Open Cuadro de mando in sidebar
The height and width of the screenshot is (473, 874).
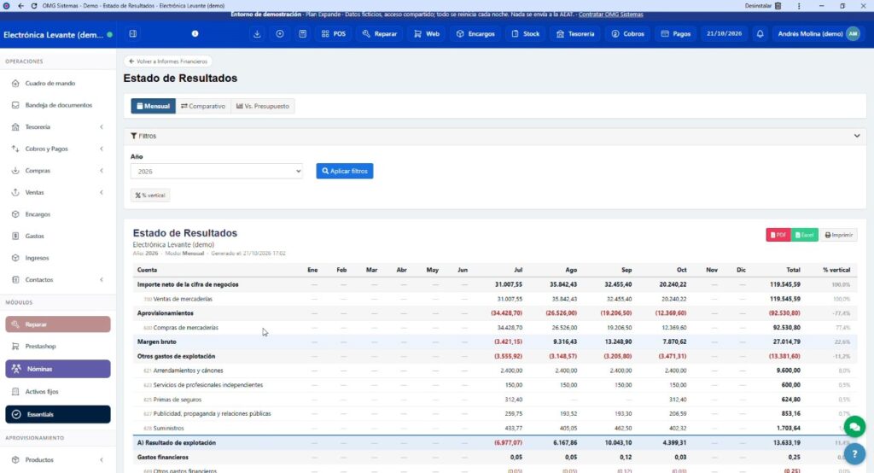pyautogui.click(x=58, y=83)
